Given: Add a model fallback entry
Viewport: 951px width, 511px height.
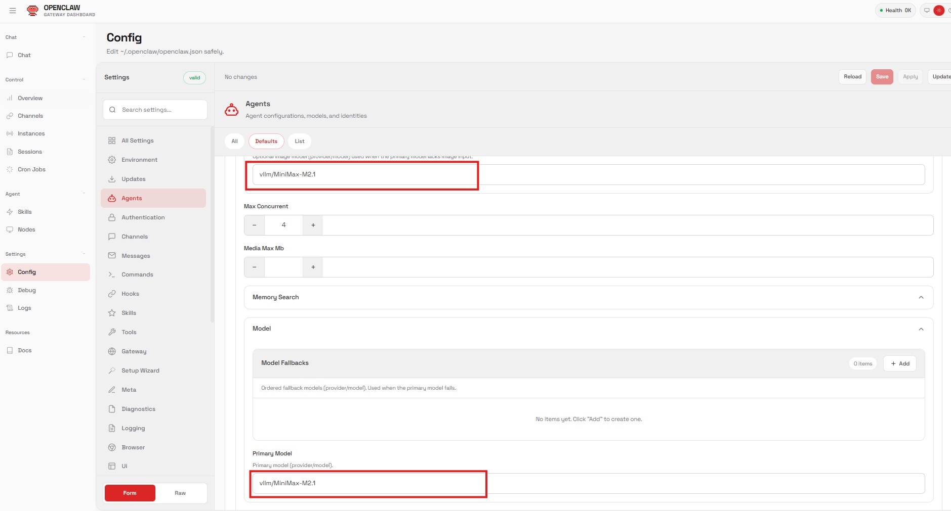Looking at the screenshot, I should pyautogui.click(x=899, y=363).
